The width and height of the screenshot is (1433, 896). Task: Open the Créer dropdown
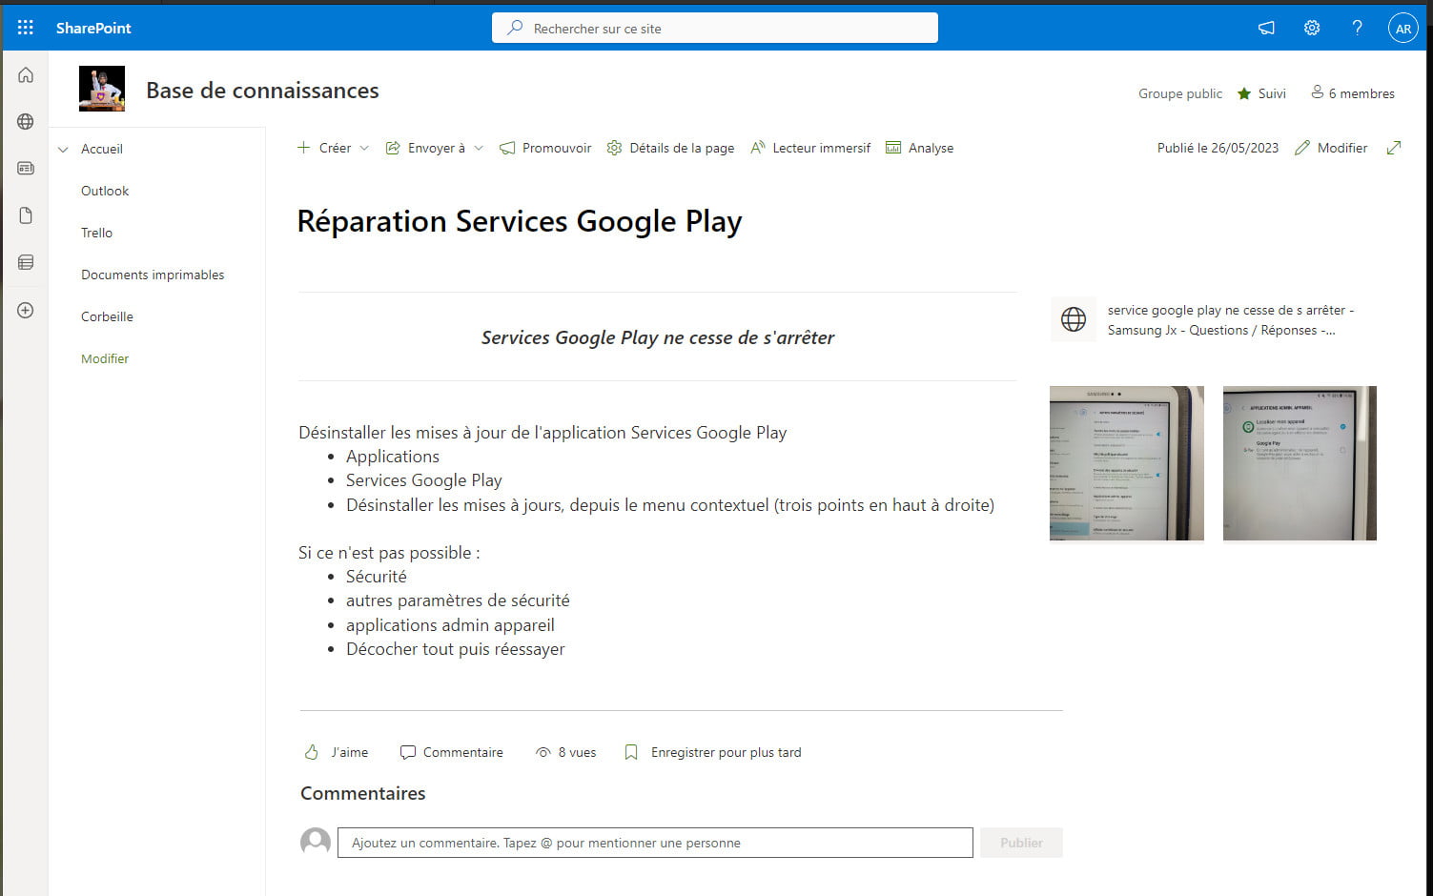(x=333, y=148)
